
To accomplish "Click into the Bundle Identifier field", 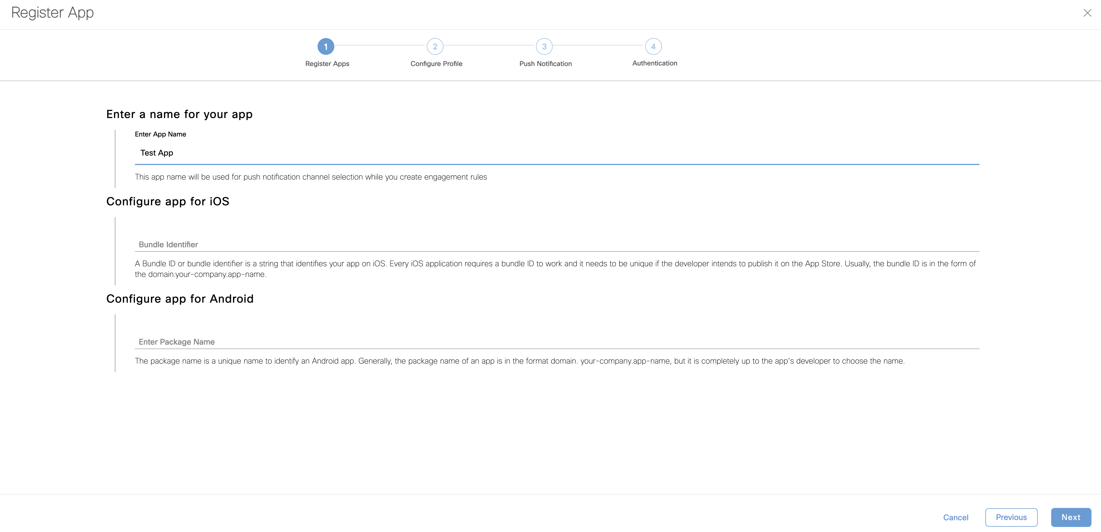I will pos(556,244).
